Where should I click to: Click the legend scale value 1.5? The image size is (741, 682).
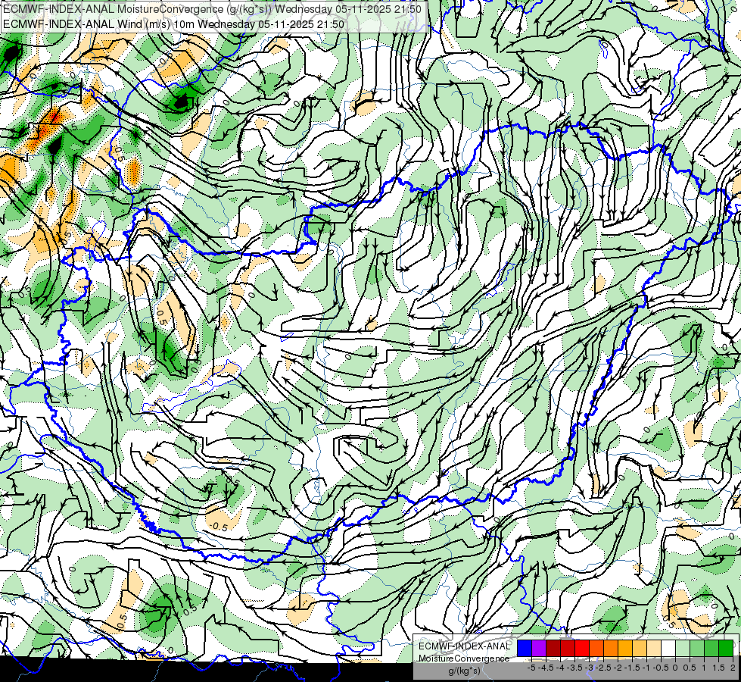(x=718, y=668)
